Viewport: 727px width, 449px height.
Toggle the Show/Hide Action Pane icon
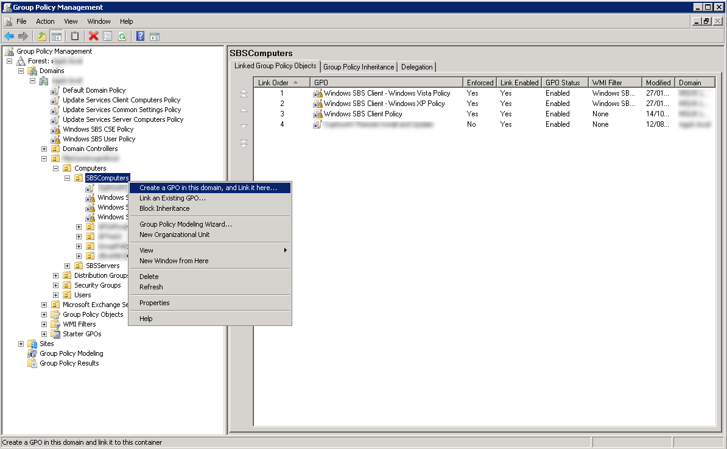click(155, 36)
